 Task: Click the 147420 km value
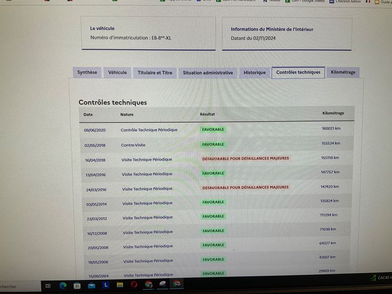coord(330,187)
